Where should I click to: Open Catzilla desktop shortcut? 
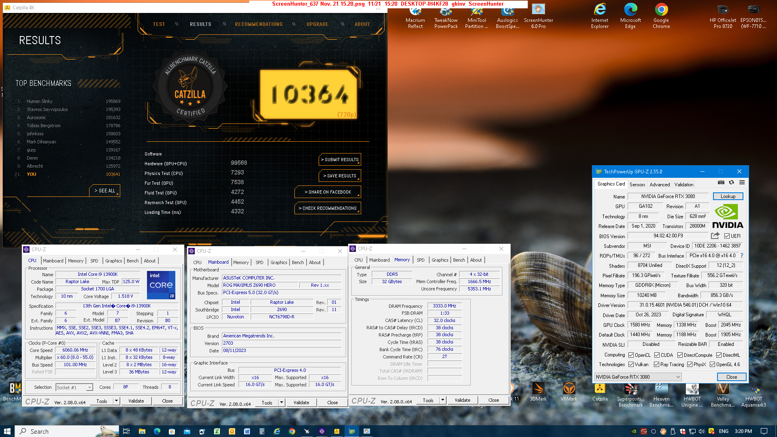(600, 392)
